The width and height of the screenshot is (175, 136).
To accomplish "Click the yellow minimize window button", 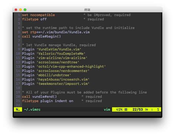I will pos(20,10).
